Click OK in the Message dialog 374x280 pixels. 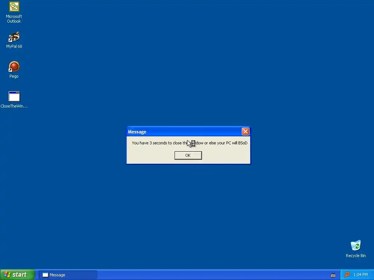pos(188,155)
